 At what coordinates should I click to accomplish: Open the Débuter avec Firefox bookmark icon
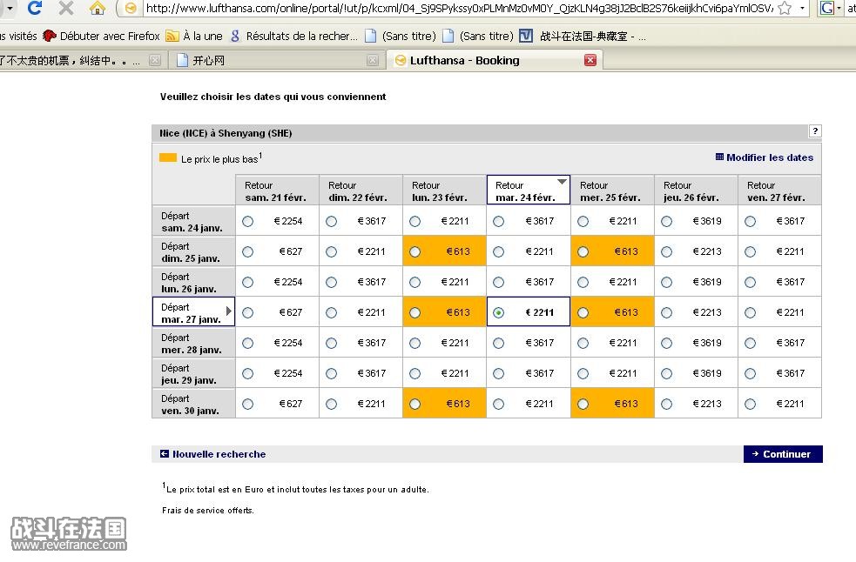pos(50,36)
